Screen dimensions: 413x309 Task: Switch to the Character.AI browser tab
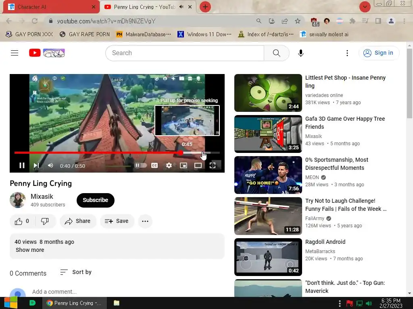pos(51,7)
